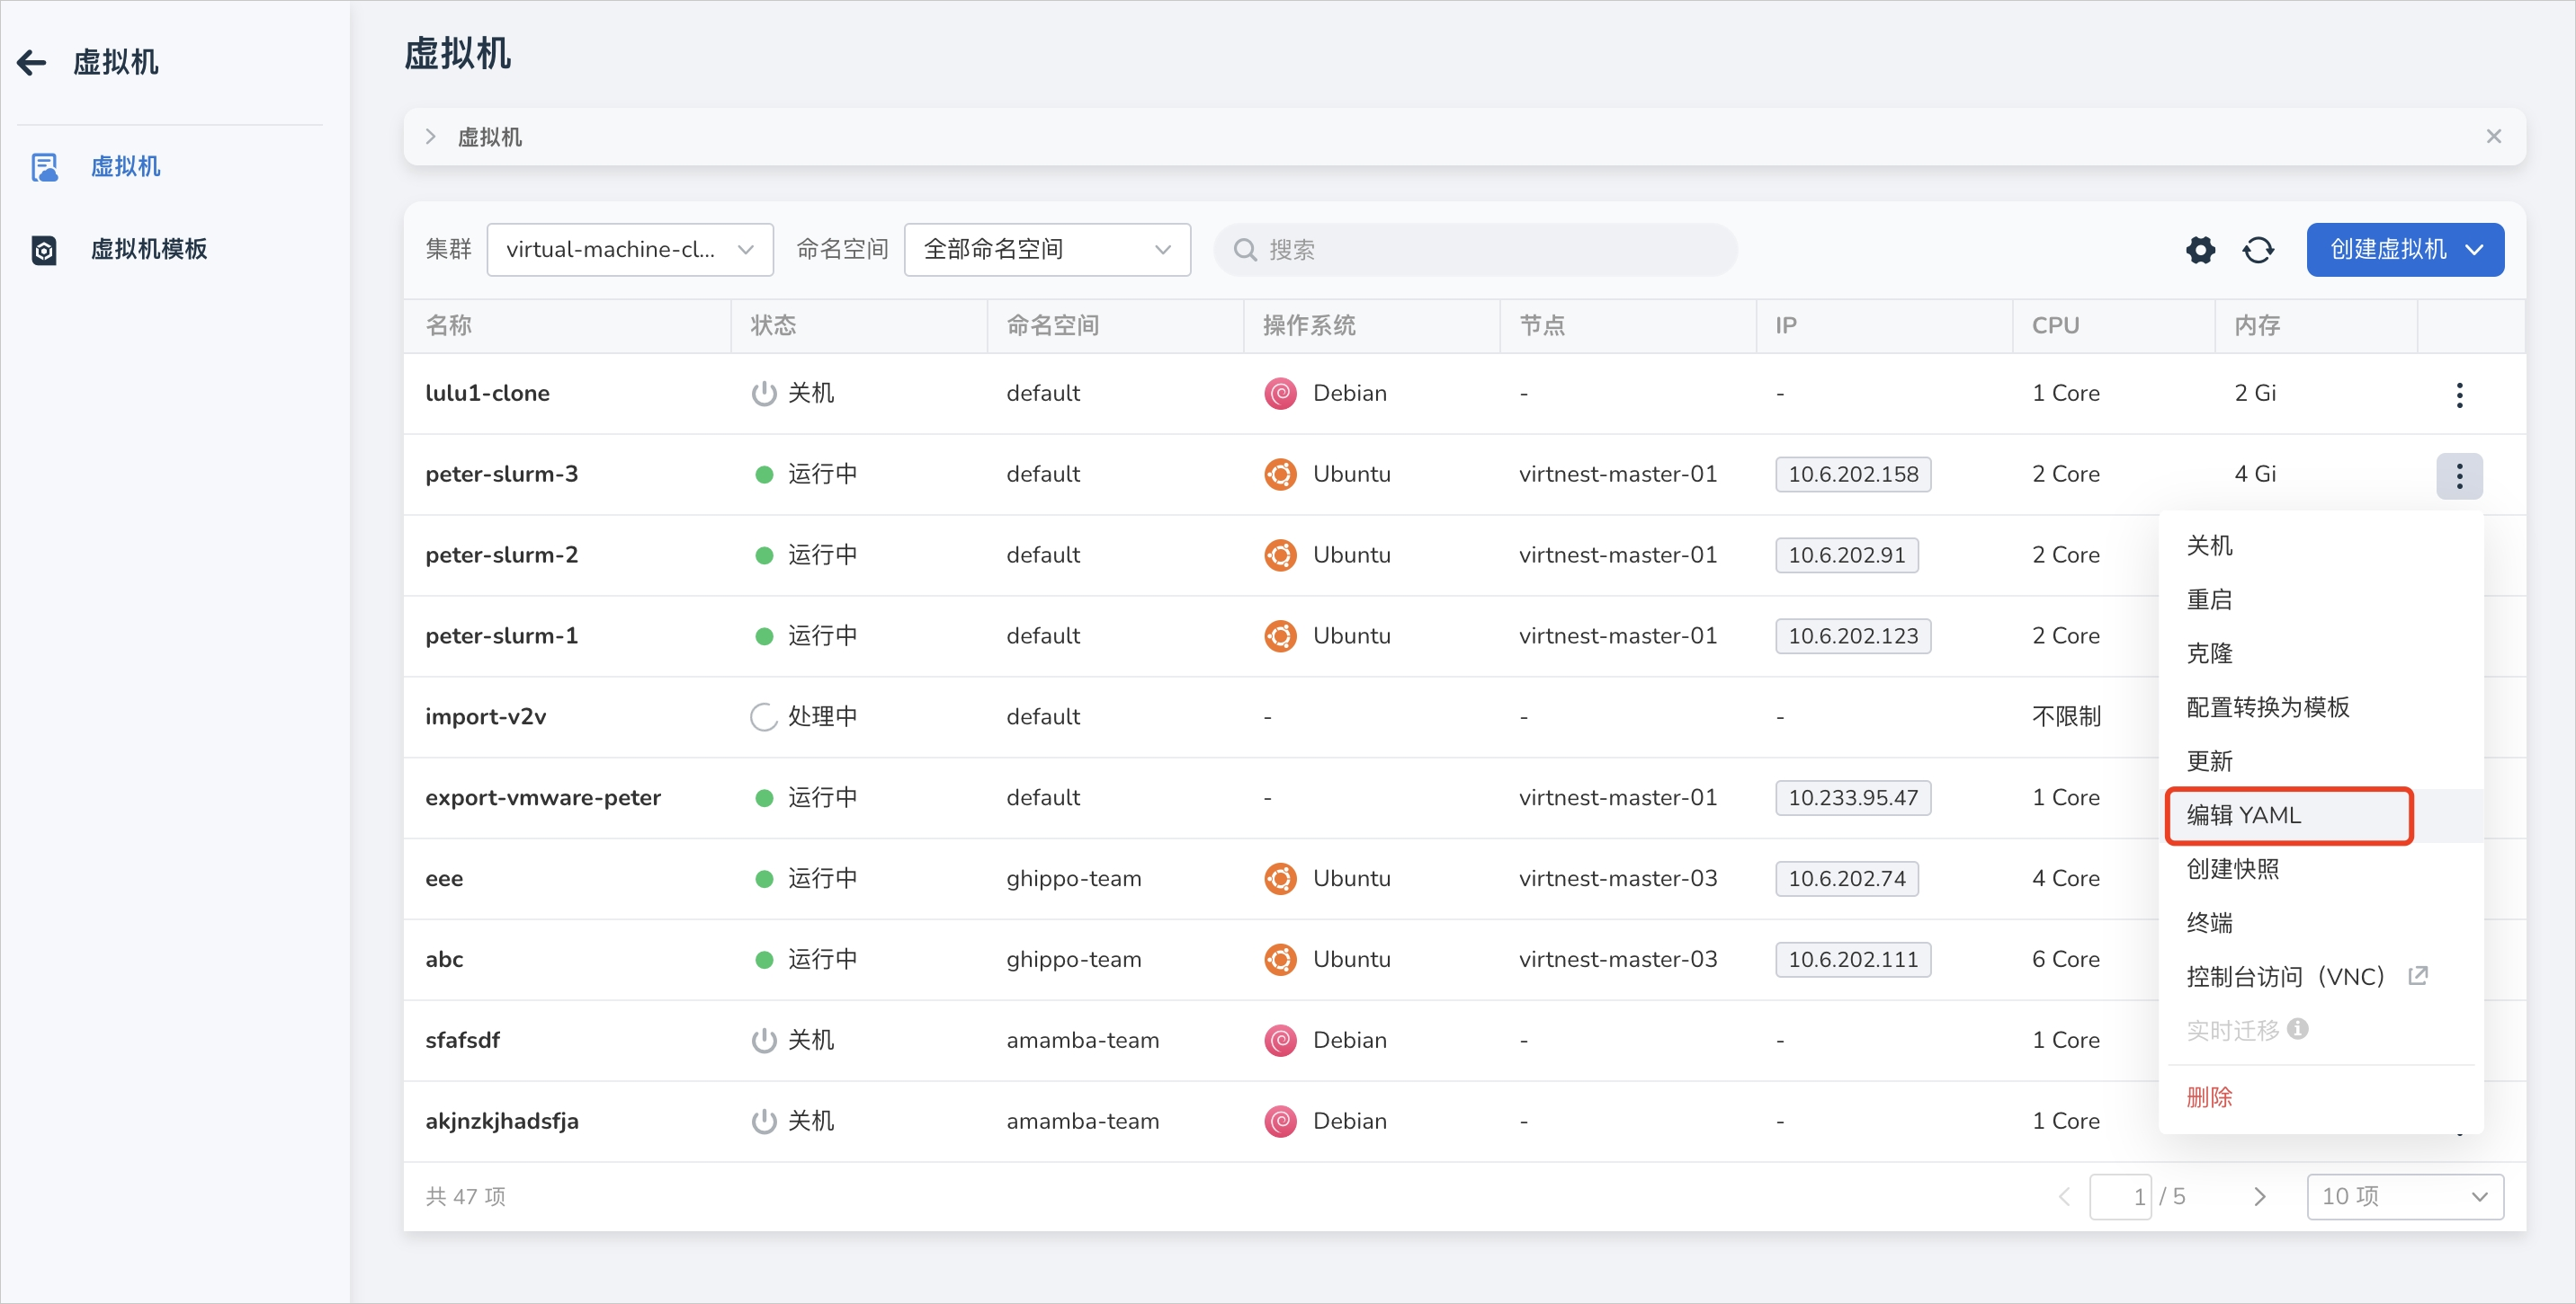Open the akjnzkjhadsfja virtual machine
2576x1304 pixels.
pos(502,1122)
